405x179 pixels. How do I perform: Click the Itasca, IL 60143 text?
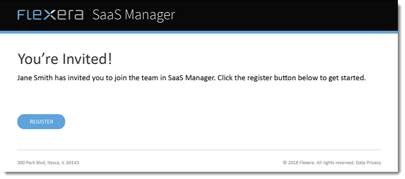coord(63,163)
